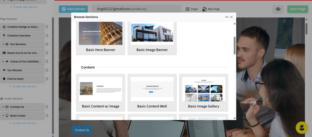
Task: Click drag handle beside Contact Us footer section
Action: [x=47, y=107]
